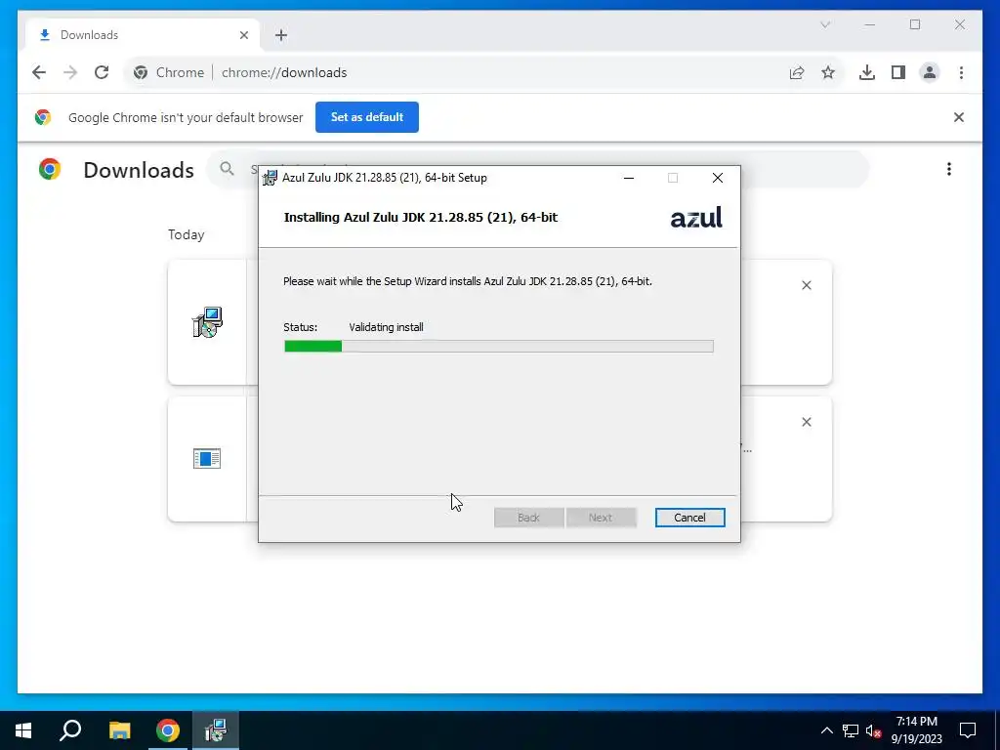Click the search downloads magnifier icon
The image size is (1000, 750).
coord(227,168)
